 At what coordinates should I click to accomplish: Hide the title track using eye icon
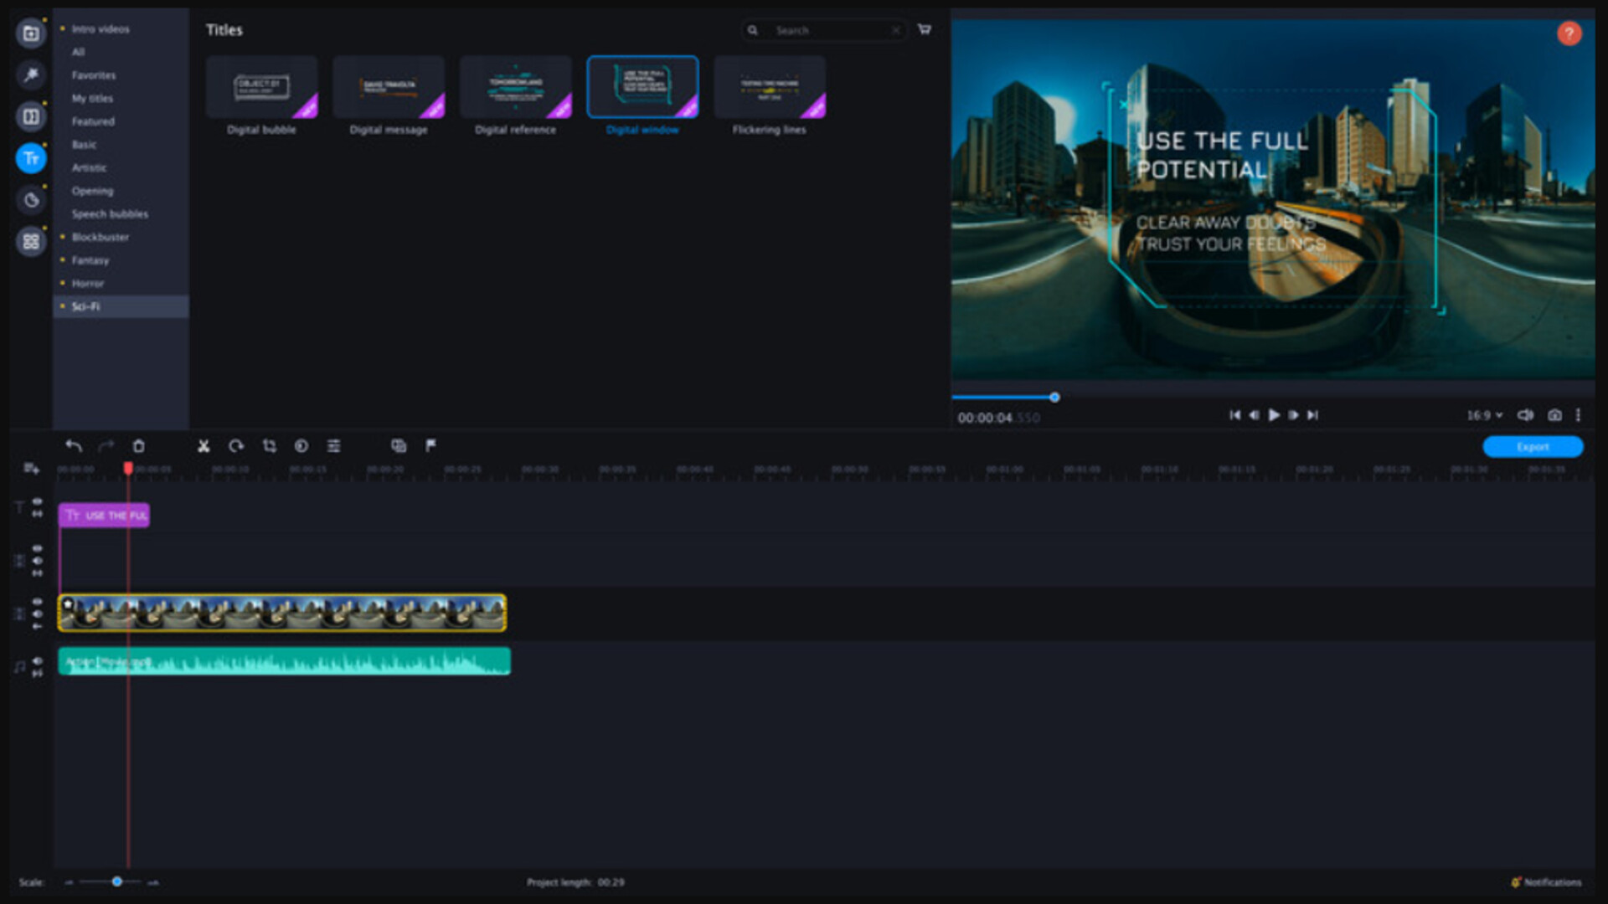[x=38, y=501]
